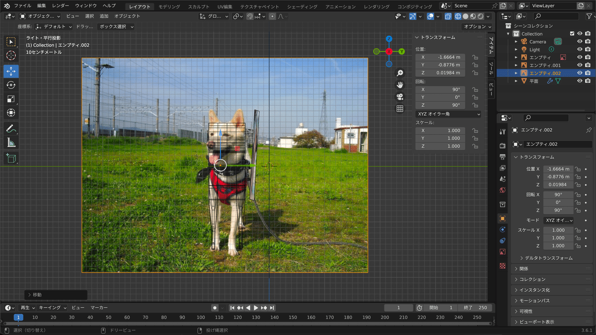Click the Play animation button
This screenshot has height=335, width=596.
click(x=256, y=308)
